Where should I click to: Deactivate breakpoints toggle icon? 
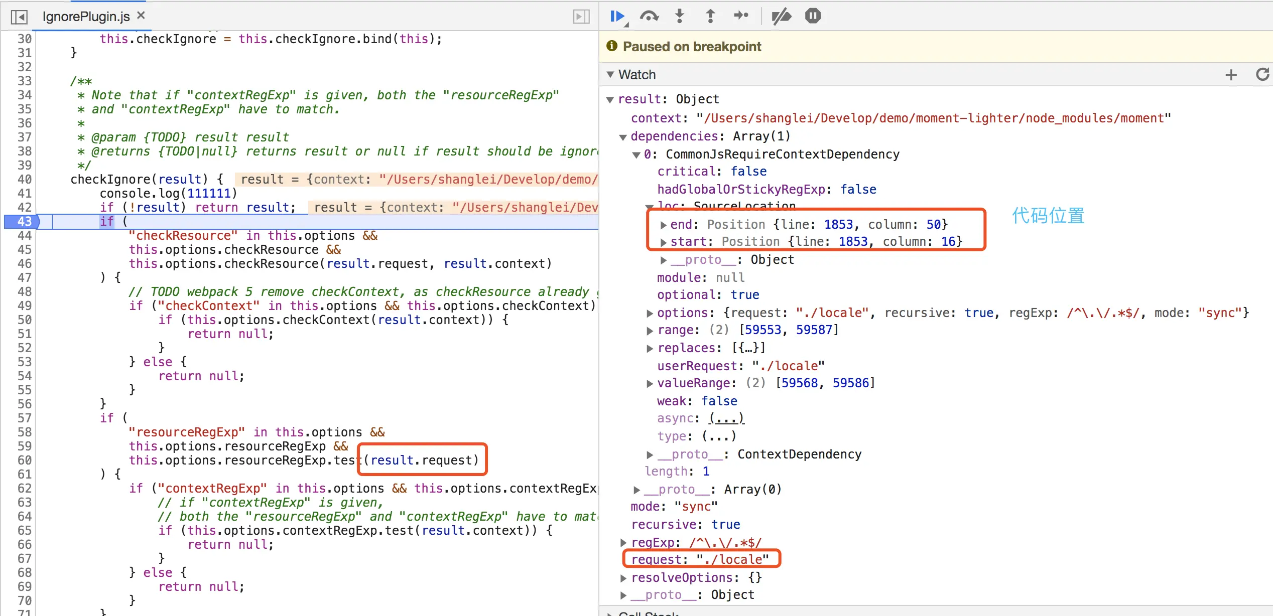click(x=781, y=17)
